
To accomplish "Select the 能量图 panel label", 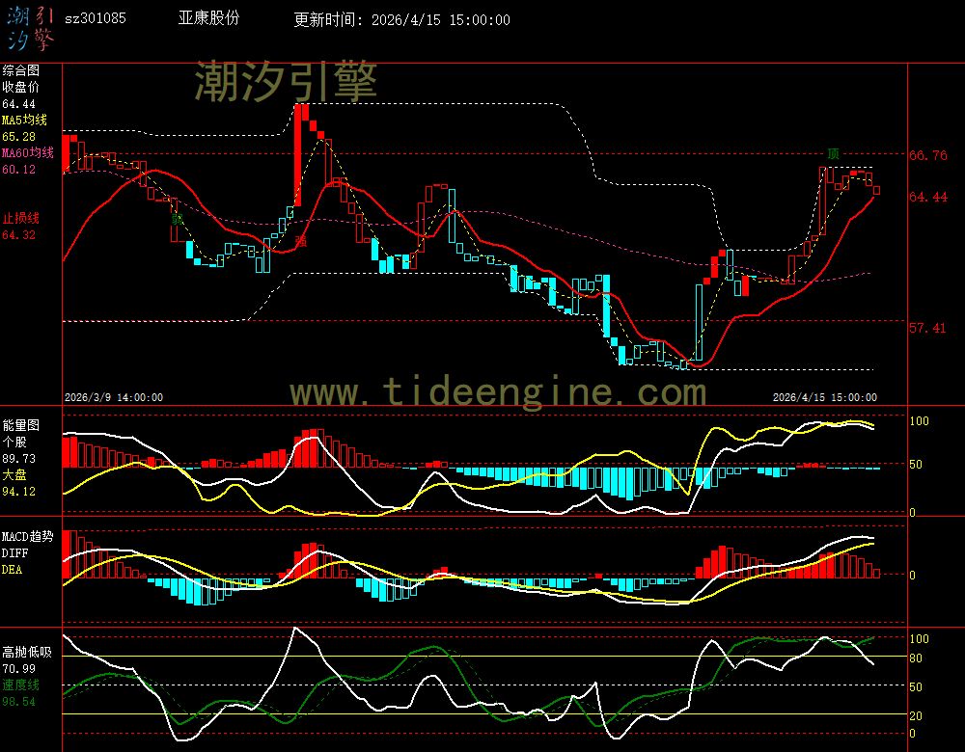I will click(x=20, y=425).
